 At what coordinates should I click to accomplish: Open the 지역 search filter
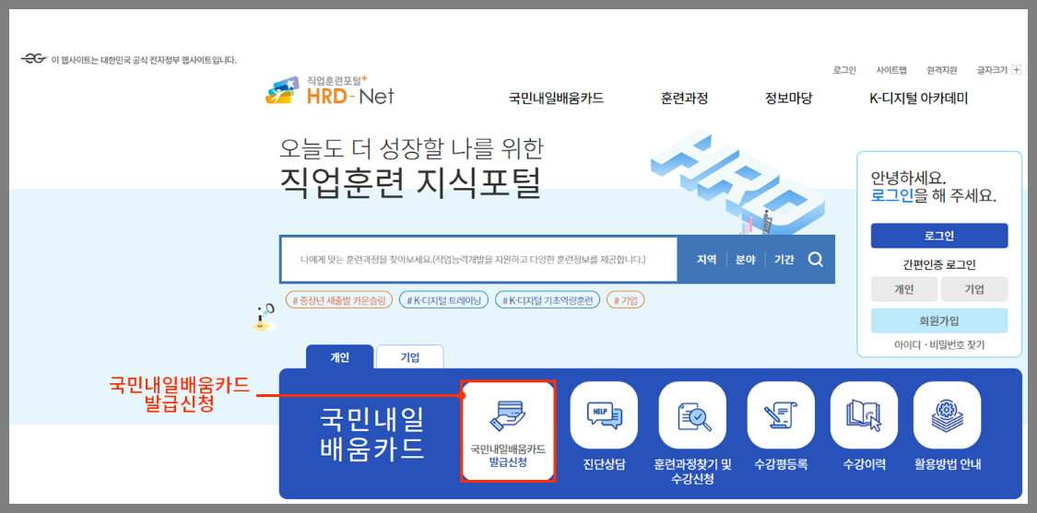click(x=706, y=259)
